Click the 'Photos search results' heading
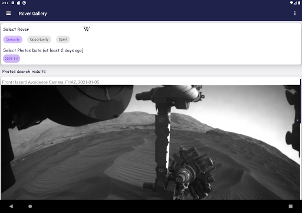The image size is (302, 213). pos(24,72)
